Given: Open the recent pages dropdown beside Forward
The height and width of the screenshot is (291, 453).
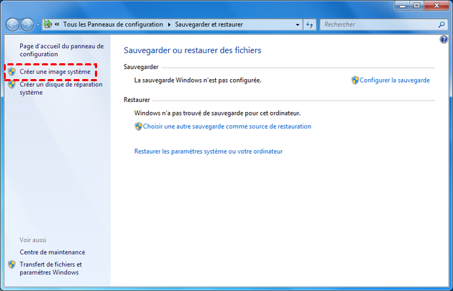Looking at the screenshot, I should [38, 25].
